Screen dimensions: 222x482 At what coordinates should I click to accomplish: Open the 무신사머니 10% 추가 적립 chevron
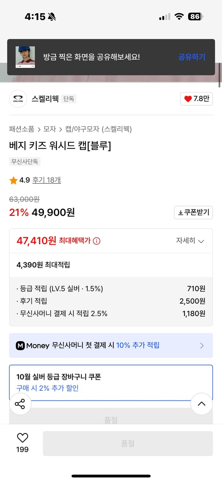[202, 345]
